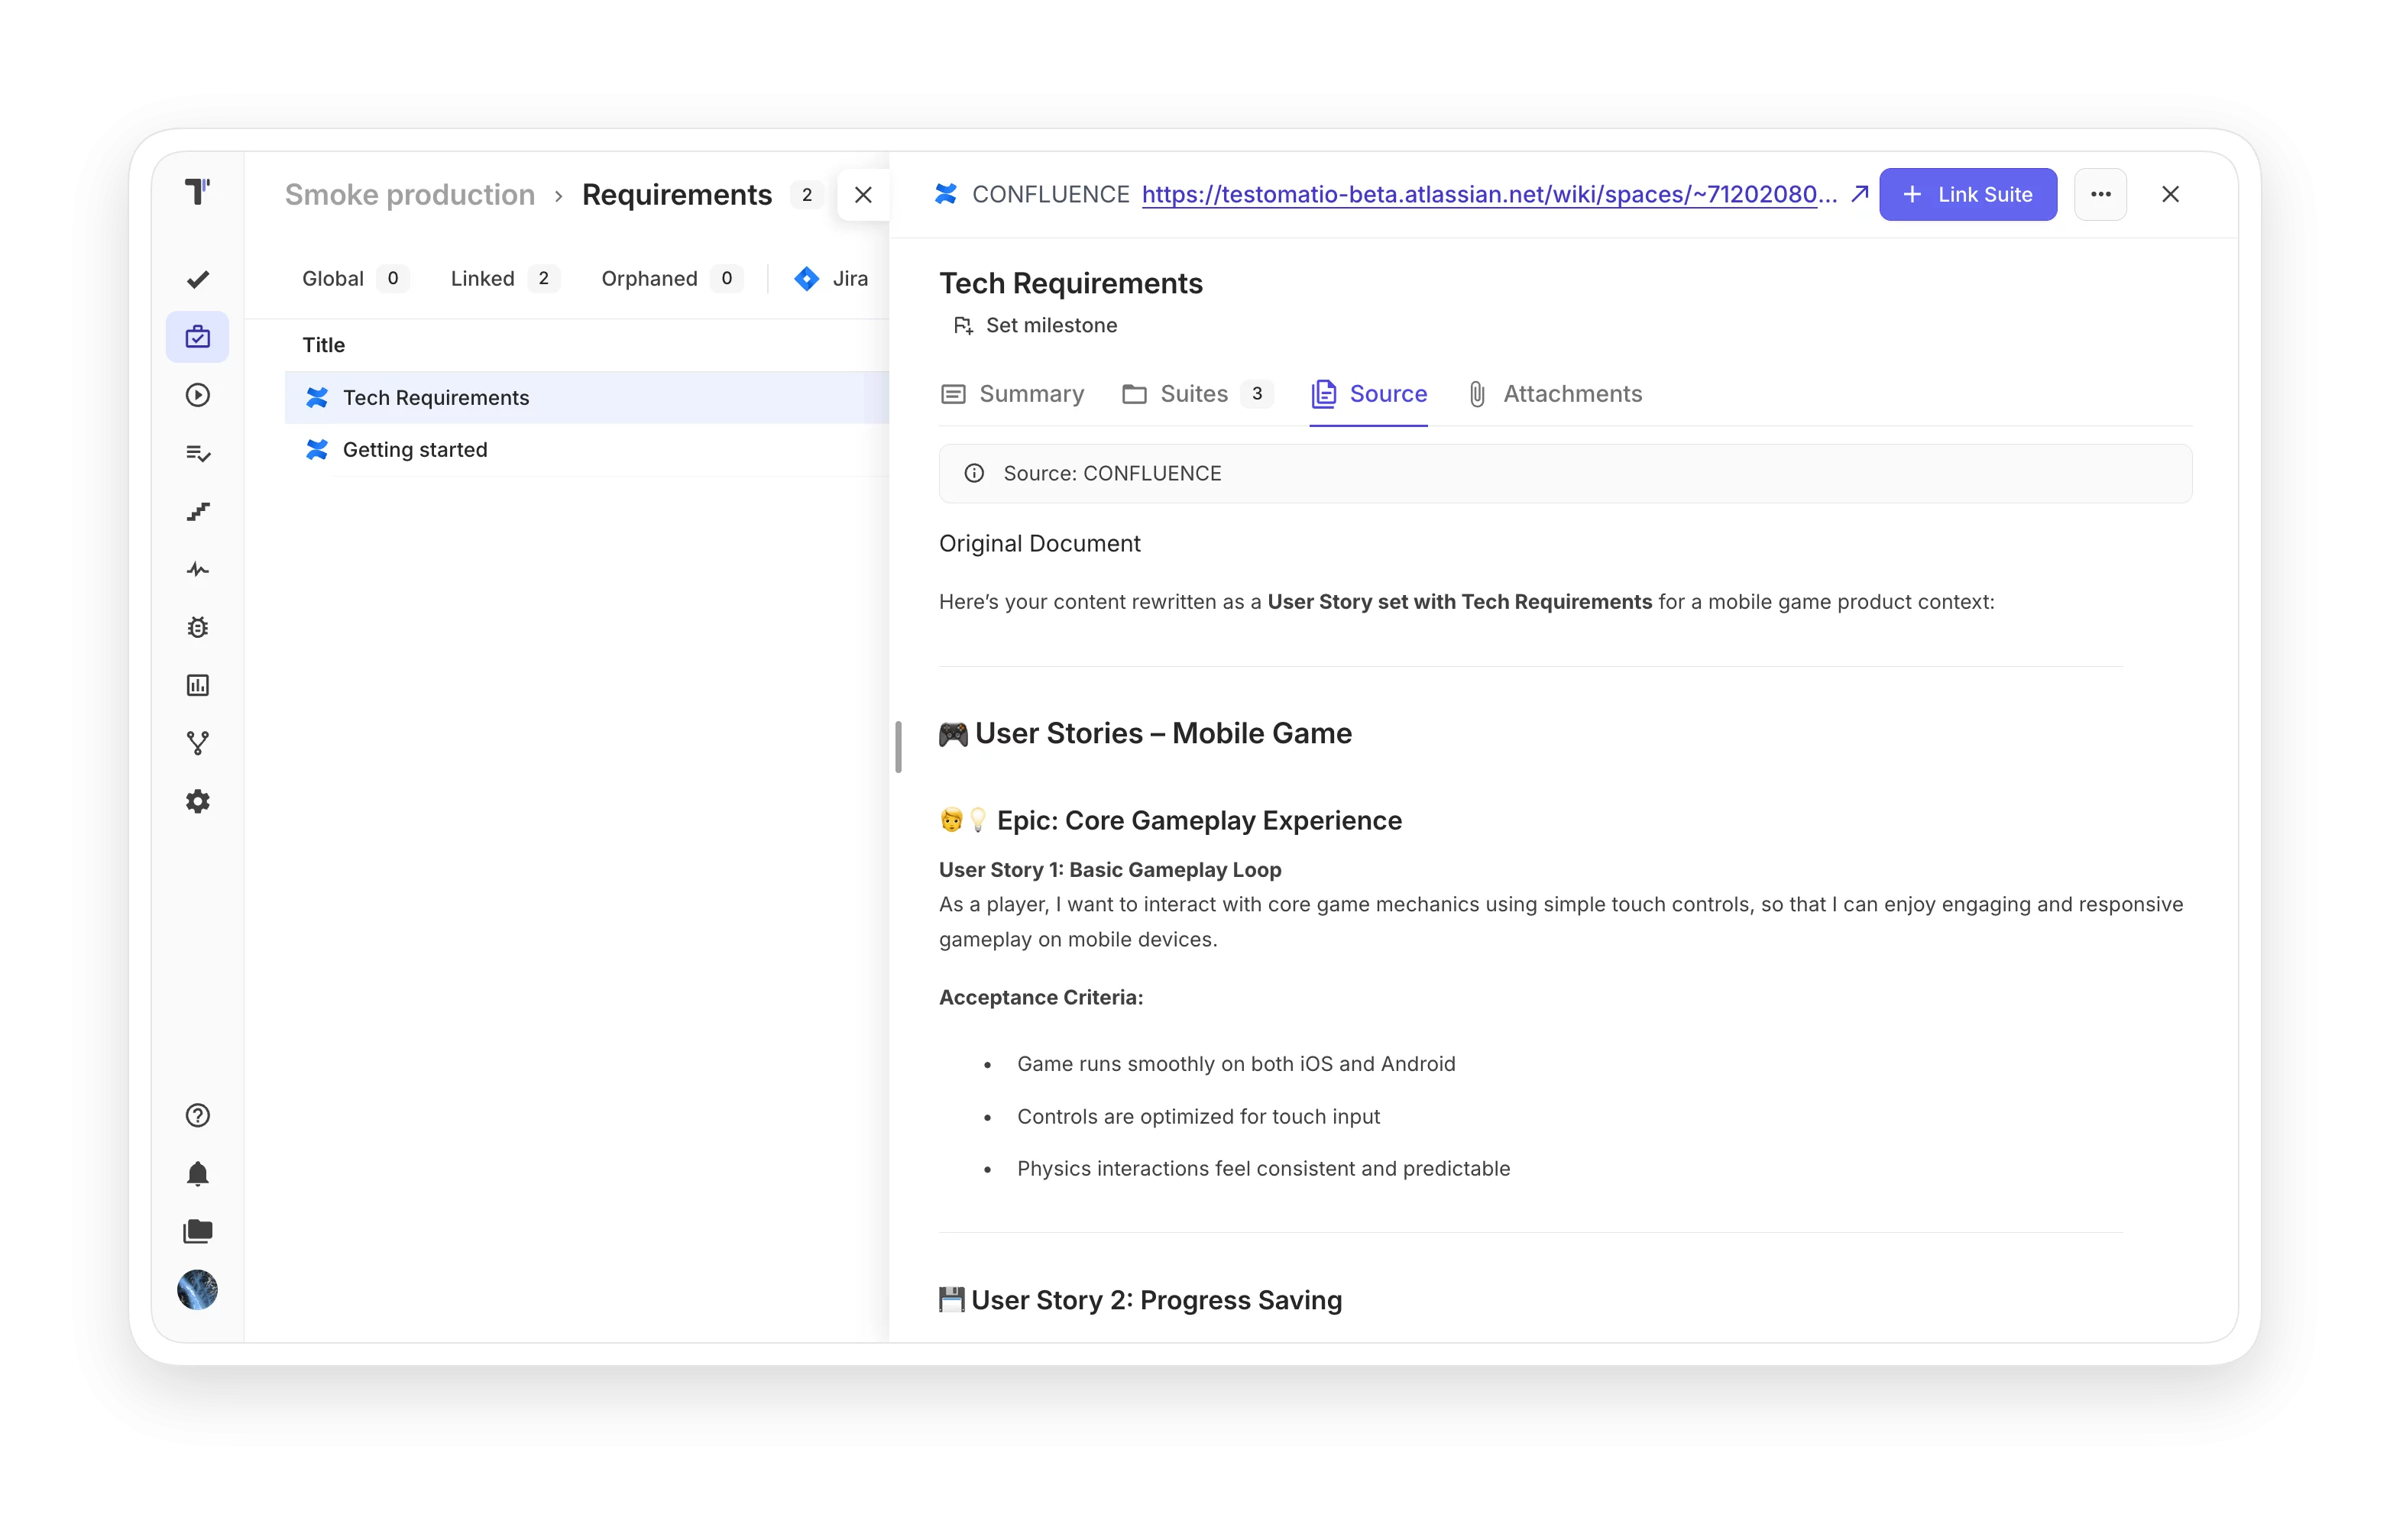This screenshot has width=2390, height=1540.
Task: Open the Branches fork icon in sidebar
Action: [x=198, y=743]
